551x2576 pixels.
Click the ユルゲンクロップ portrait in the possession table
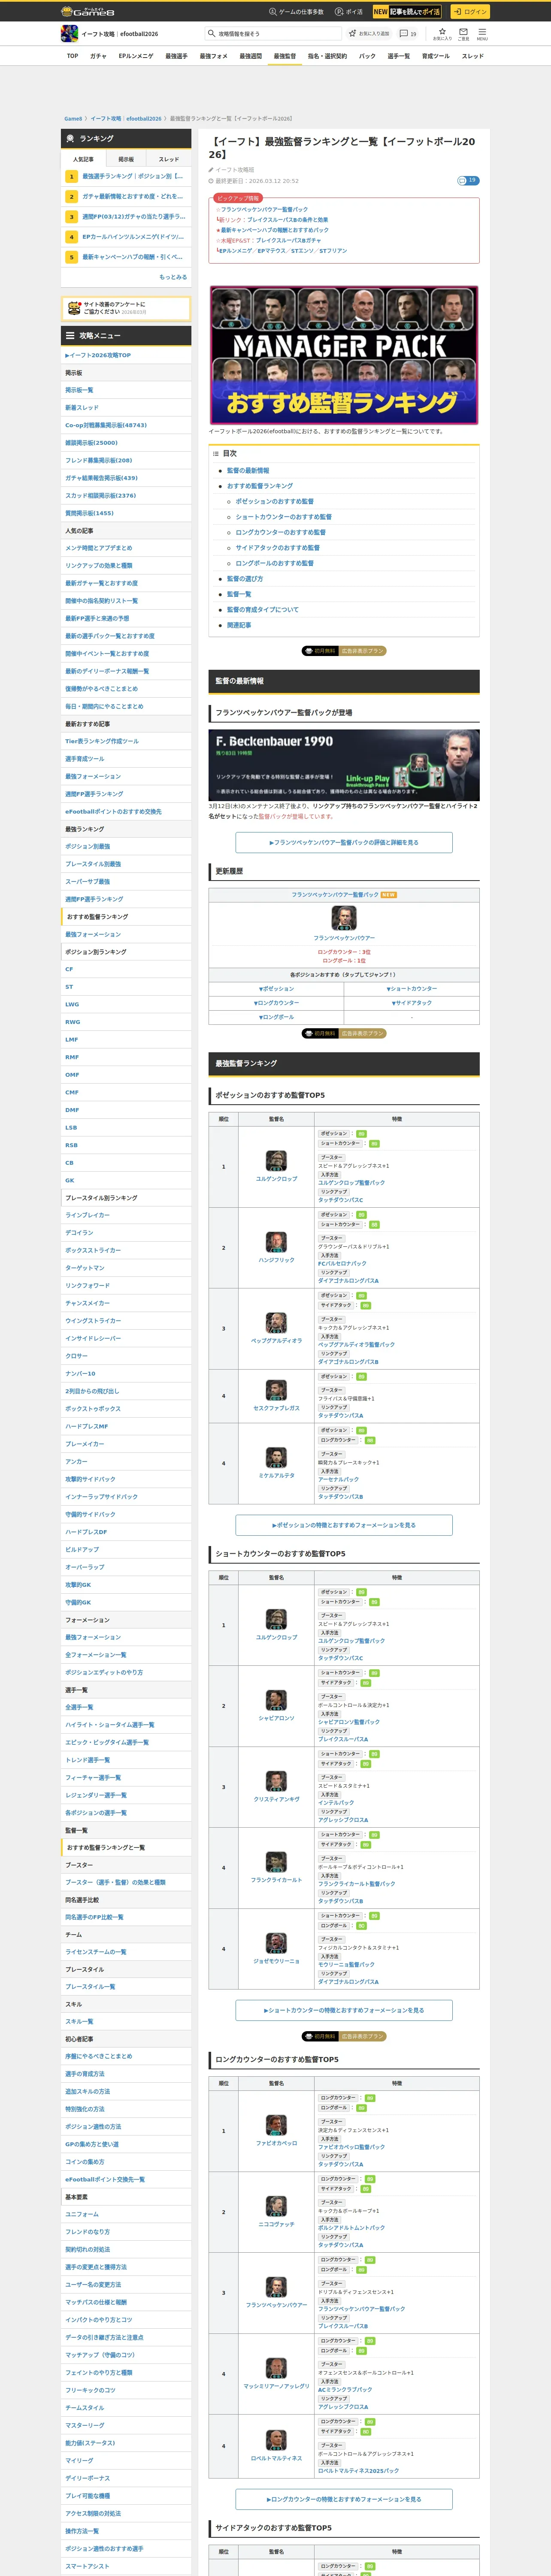coord(276,1161)
